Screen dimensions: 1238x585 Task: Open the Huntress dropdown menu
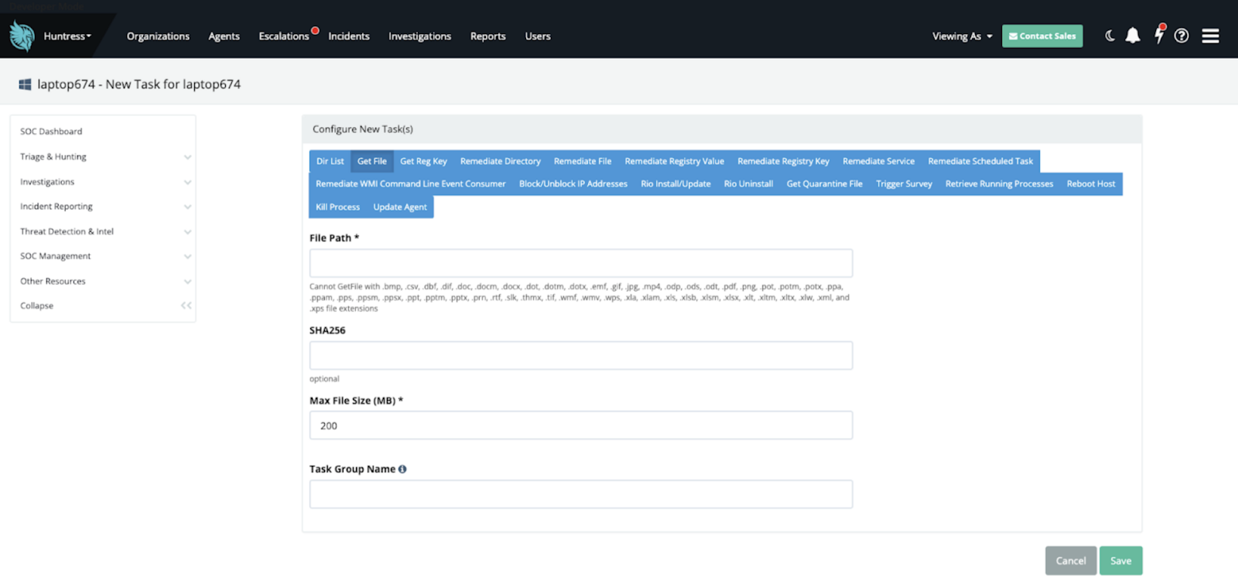click(x=67, y=36)
